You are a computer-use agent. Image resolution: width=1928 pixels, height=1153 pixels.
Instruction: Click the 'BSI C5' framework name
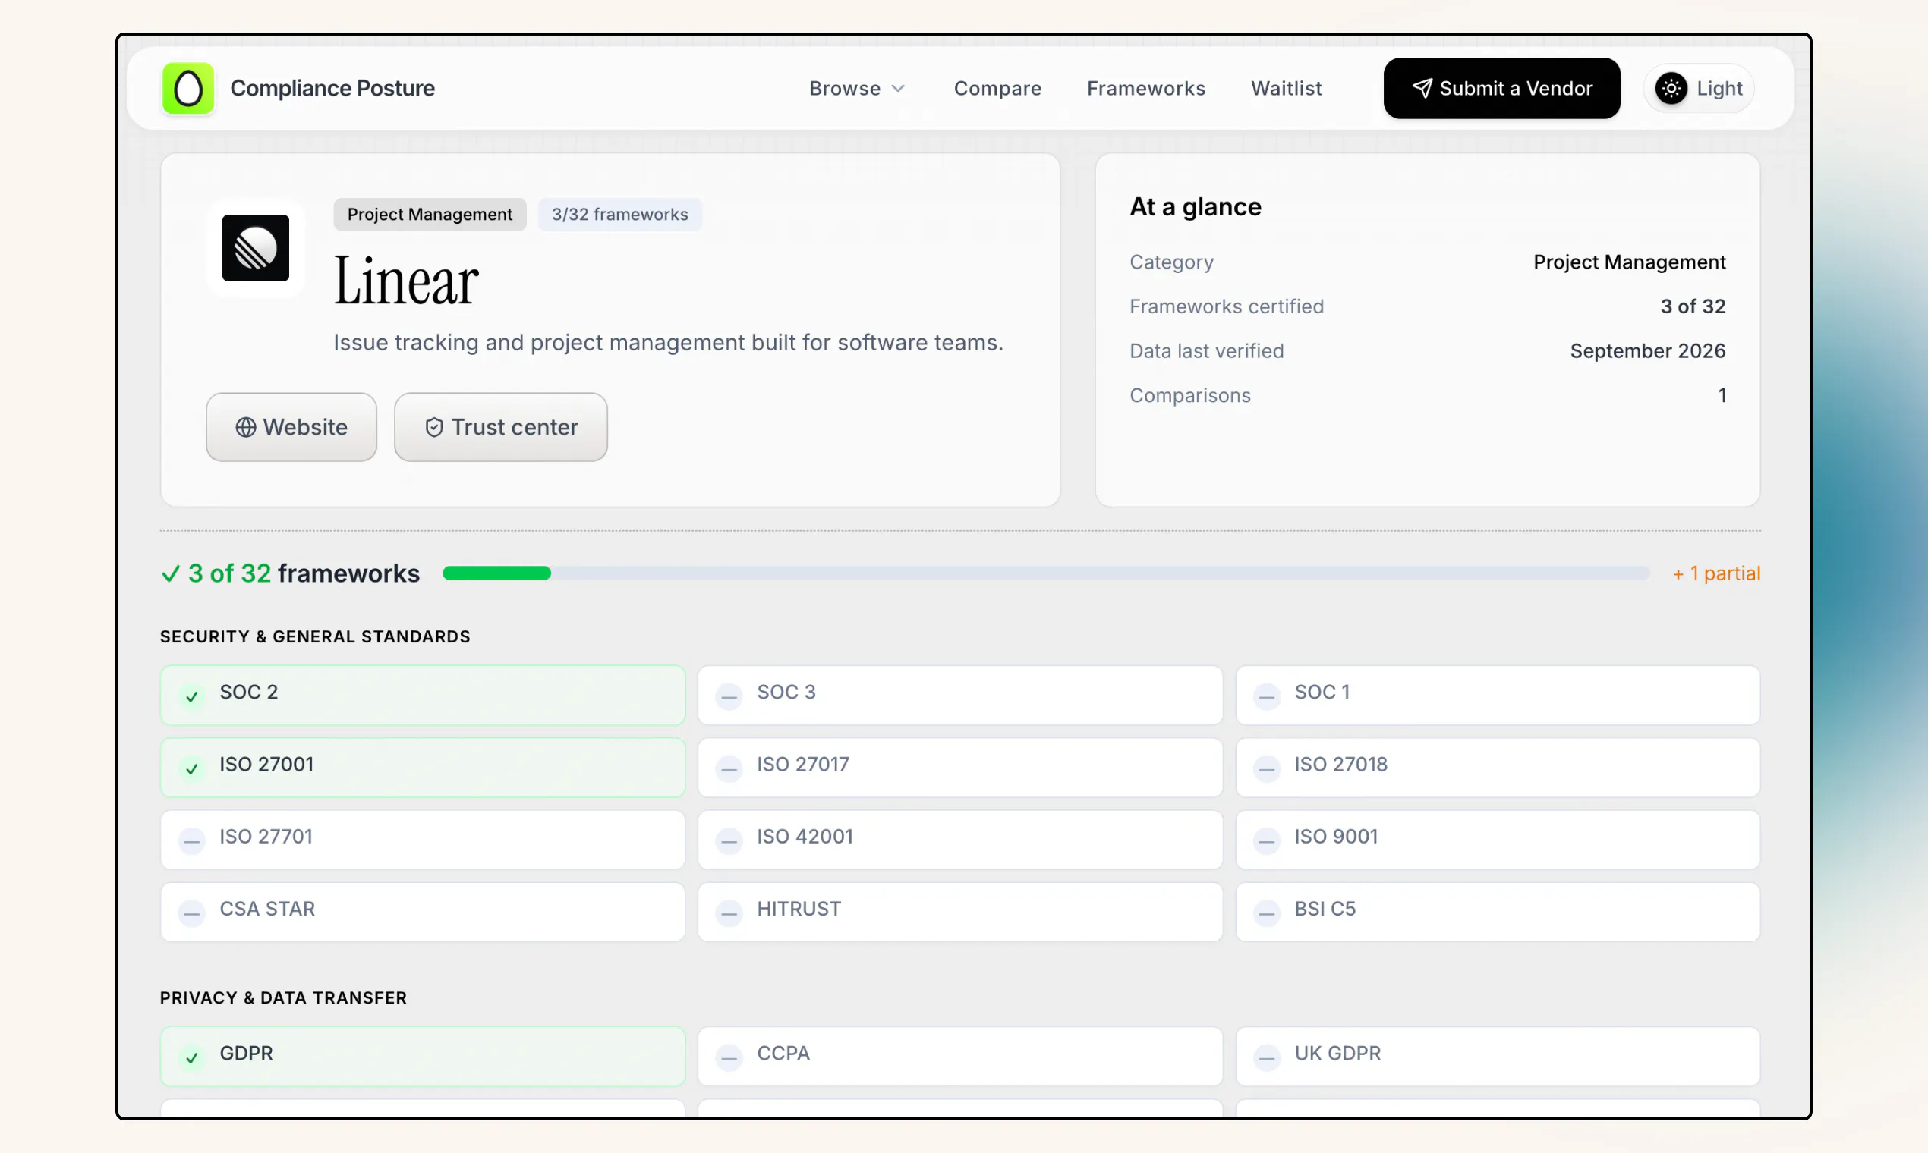click(x=1325, y=909)
